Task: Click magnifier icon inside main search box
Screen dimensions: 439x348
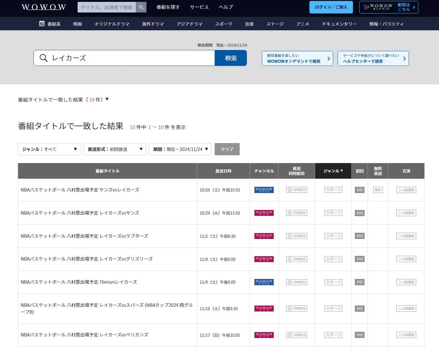Action: (x=43, y=58)
